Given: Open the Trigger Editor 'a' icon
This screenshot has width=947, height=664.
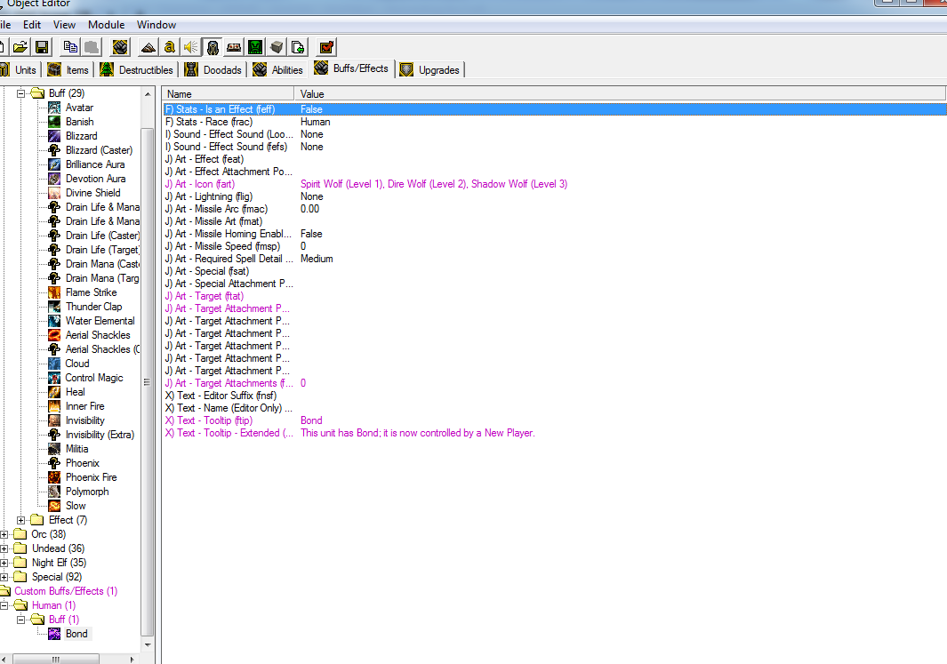Looking at the screenshot, I should [x=170, y=47].
